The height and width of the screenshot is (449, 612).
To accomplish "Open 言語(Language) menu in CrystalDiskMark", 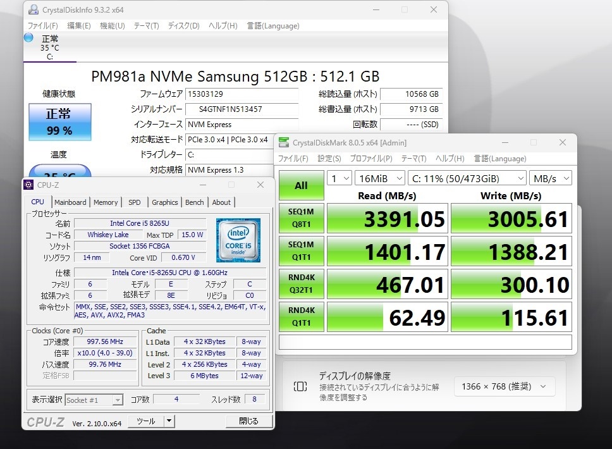I will pyautogui.click(x=500, y=159).
